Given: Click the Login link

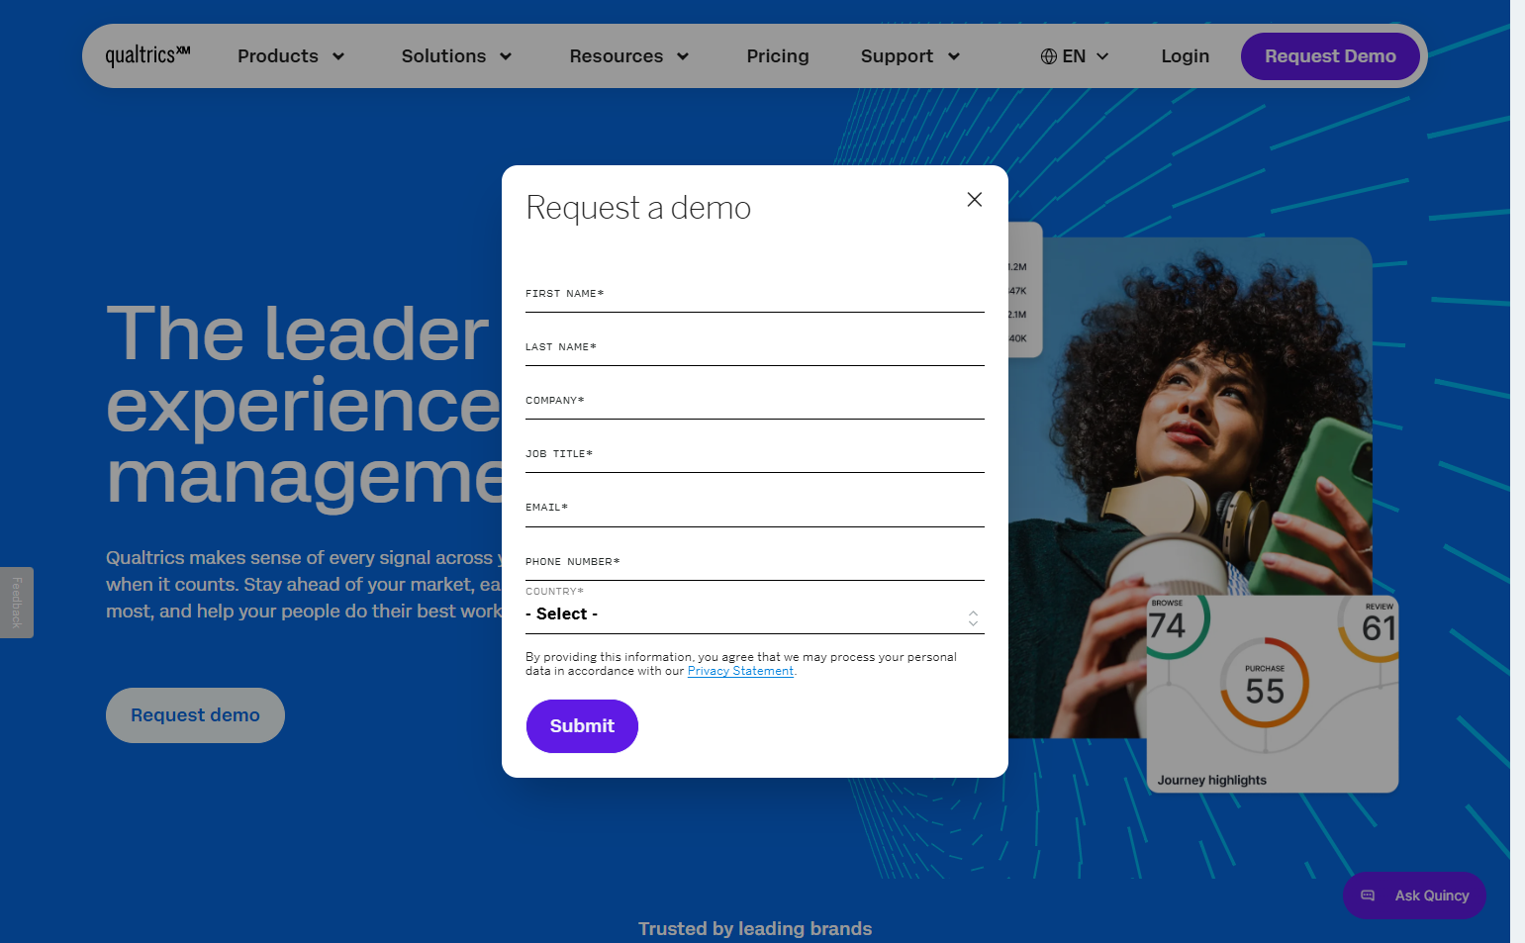Looking at the screenshot, I should [x=1186, y=56].
